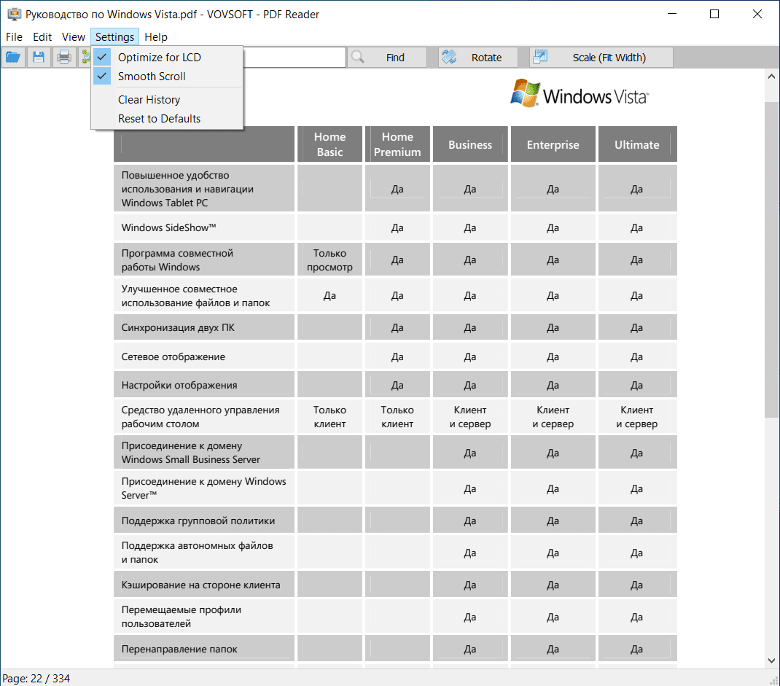Click the Windows SideShow™ row label

(x=168, y=228)
